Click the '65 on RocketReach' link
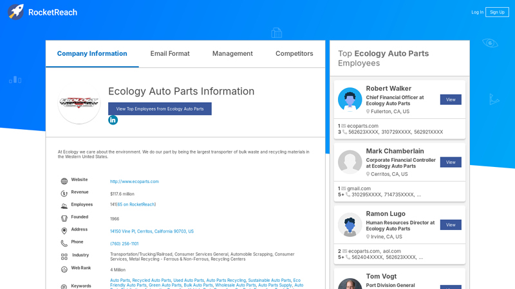515x289 pixels. pyautogui.click(x=136, y=204)
